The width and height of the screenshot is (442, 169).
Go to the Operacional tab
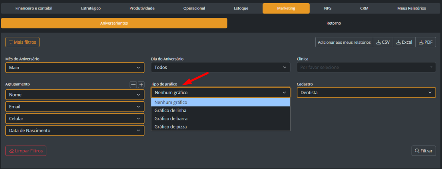pos(194,8)
